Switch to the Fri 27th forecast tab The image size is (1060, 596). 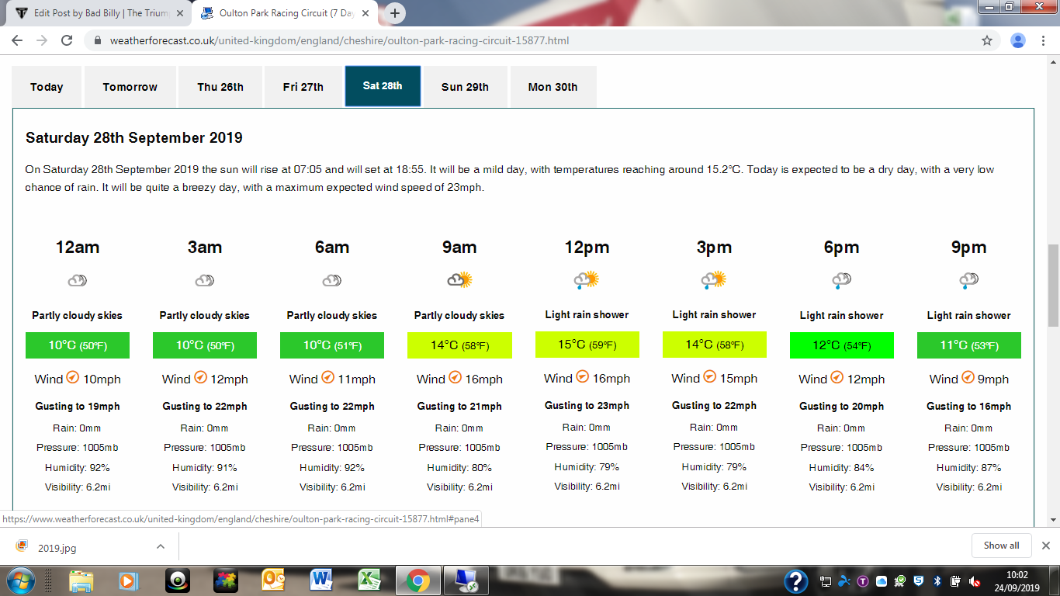[303, 87]
